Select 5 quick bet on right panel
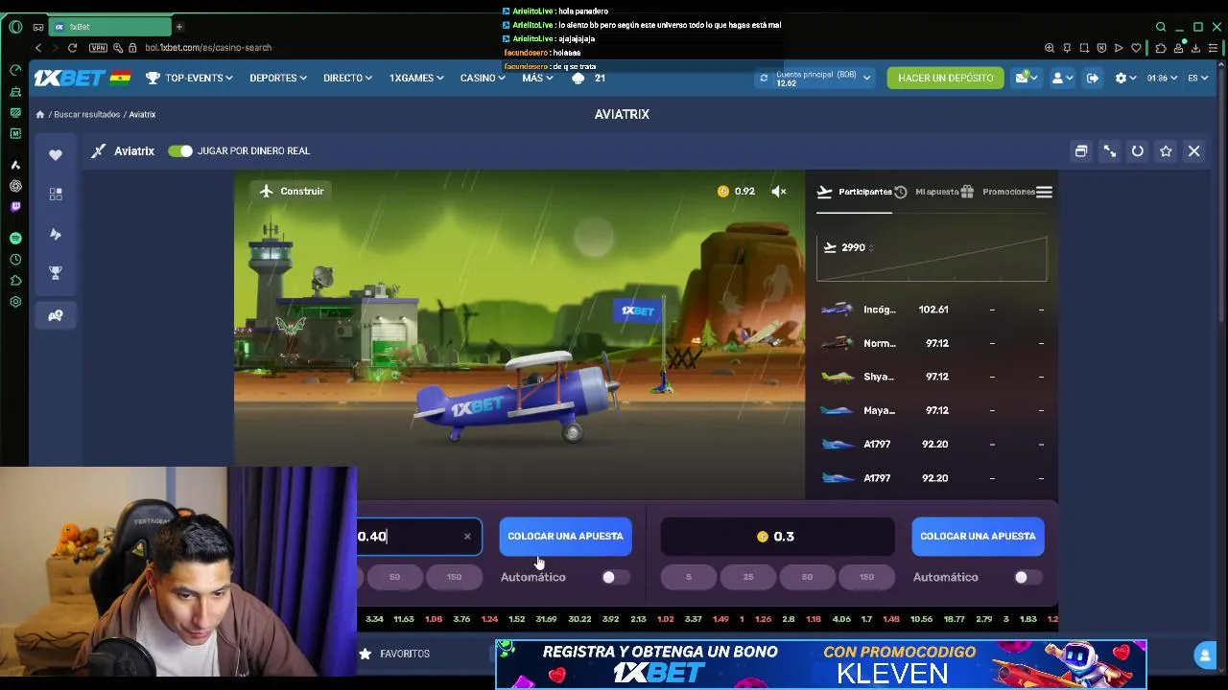 pos(689,577)
